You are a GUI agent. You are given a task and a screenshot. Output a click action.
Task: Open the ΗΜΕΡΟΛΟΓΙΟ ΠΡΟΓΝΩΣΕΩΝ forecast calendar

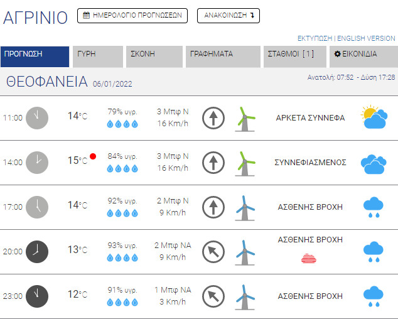pos(132,16)
